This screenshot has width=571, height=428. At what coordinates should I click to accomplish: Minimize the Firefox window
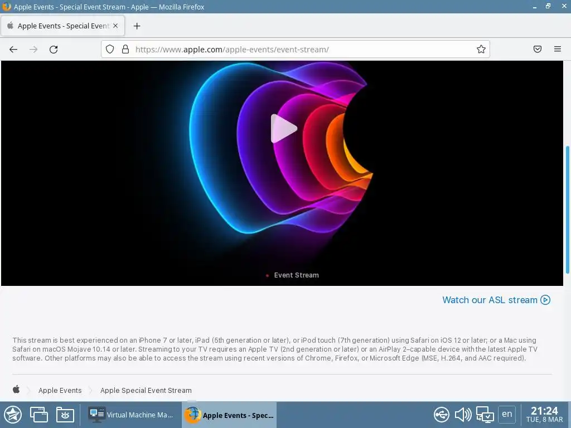[535, 7]
